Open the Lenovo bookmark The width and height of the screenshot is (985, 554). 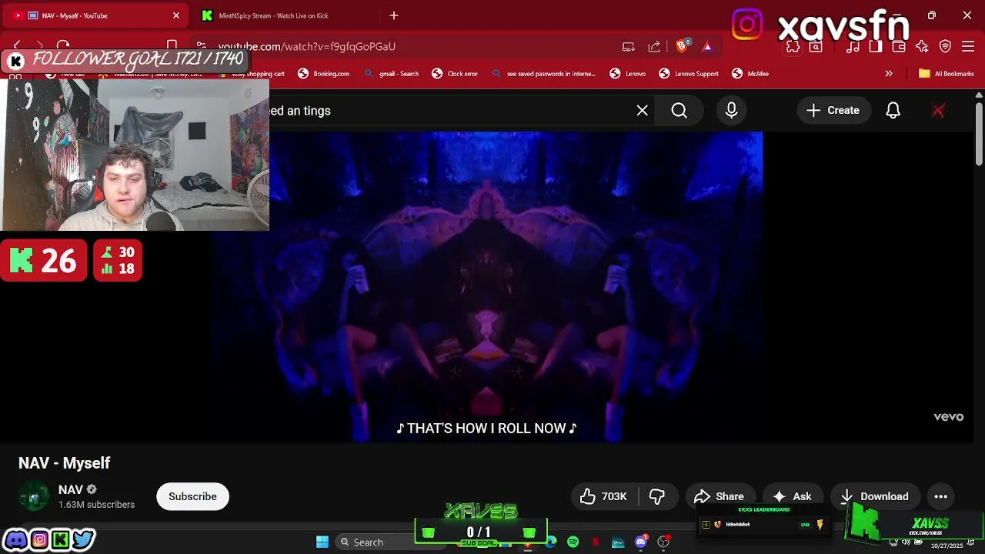pos(627,74)
